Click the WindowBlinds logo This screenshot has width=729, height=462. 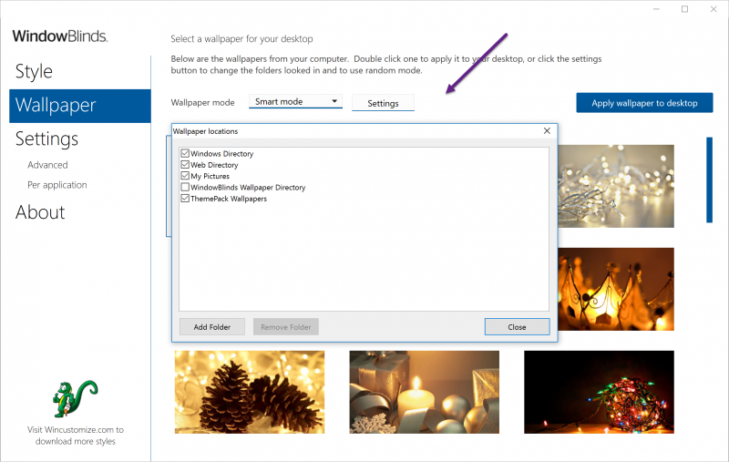(60, 36)
